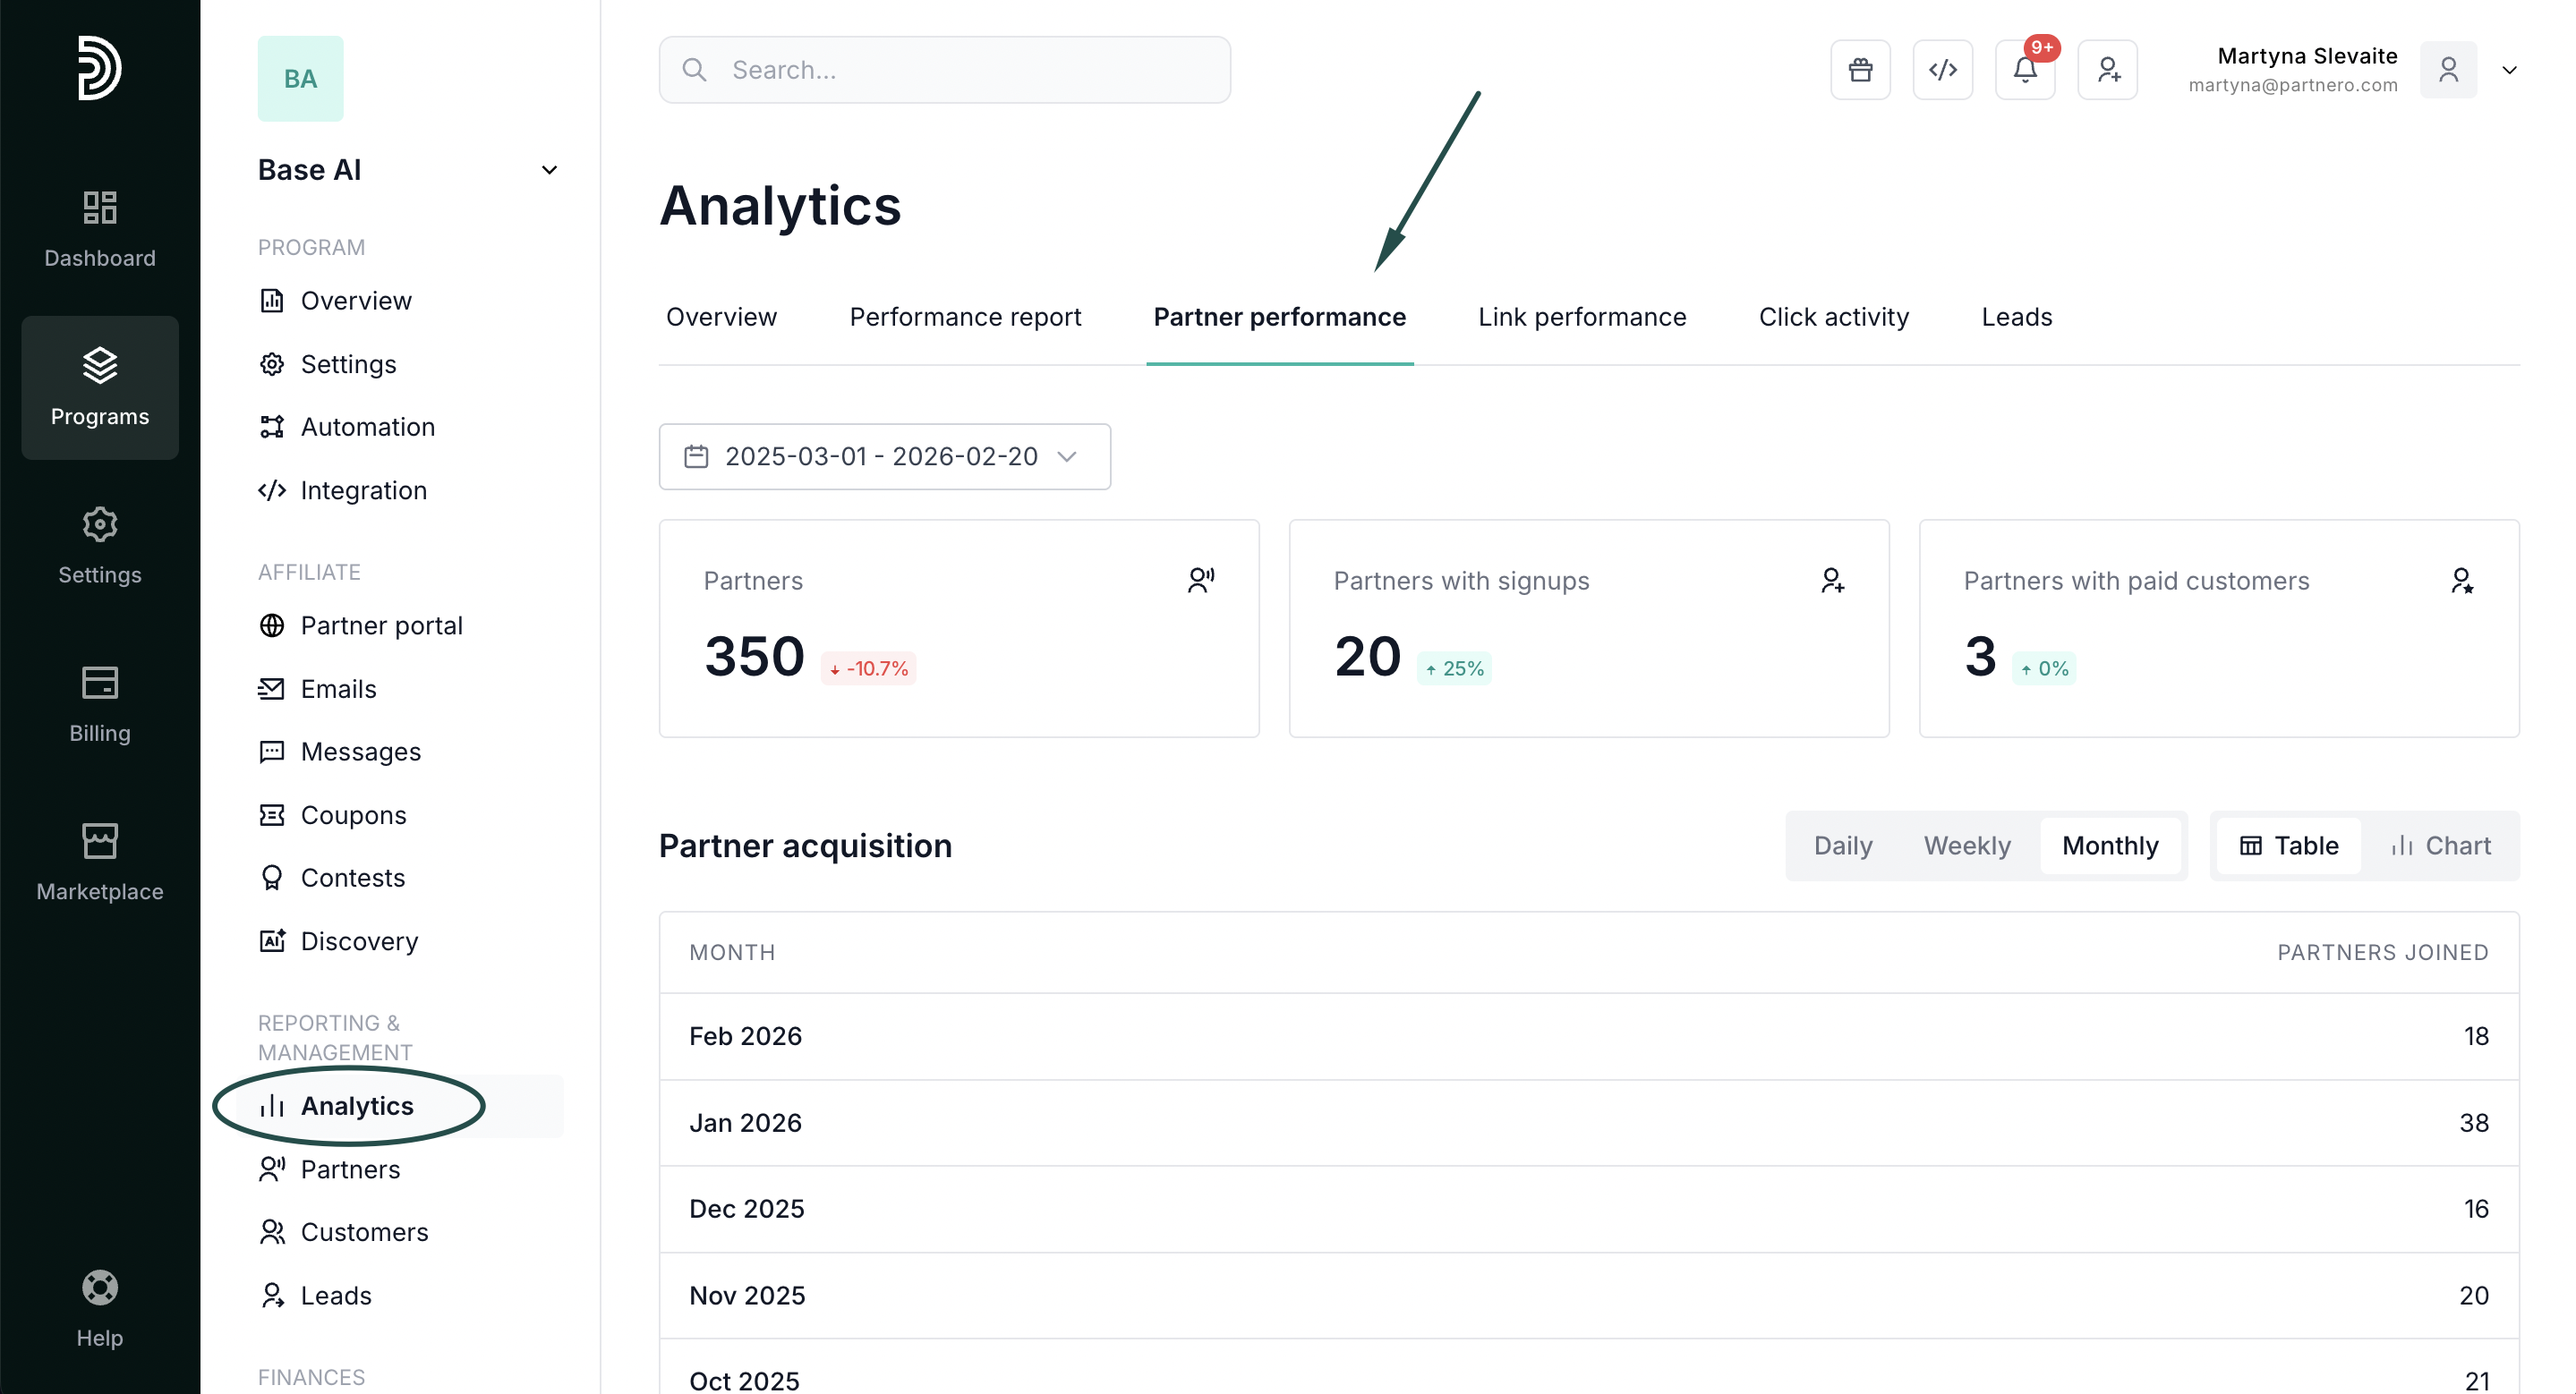Screen dimensions: 2576x1394
Task: Open the user account menu chevron
Action: point(2509,70)
